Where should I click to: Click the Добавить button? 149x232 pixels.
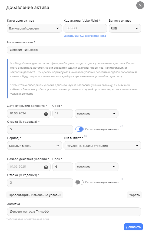(x=133, y=227)
